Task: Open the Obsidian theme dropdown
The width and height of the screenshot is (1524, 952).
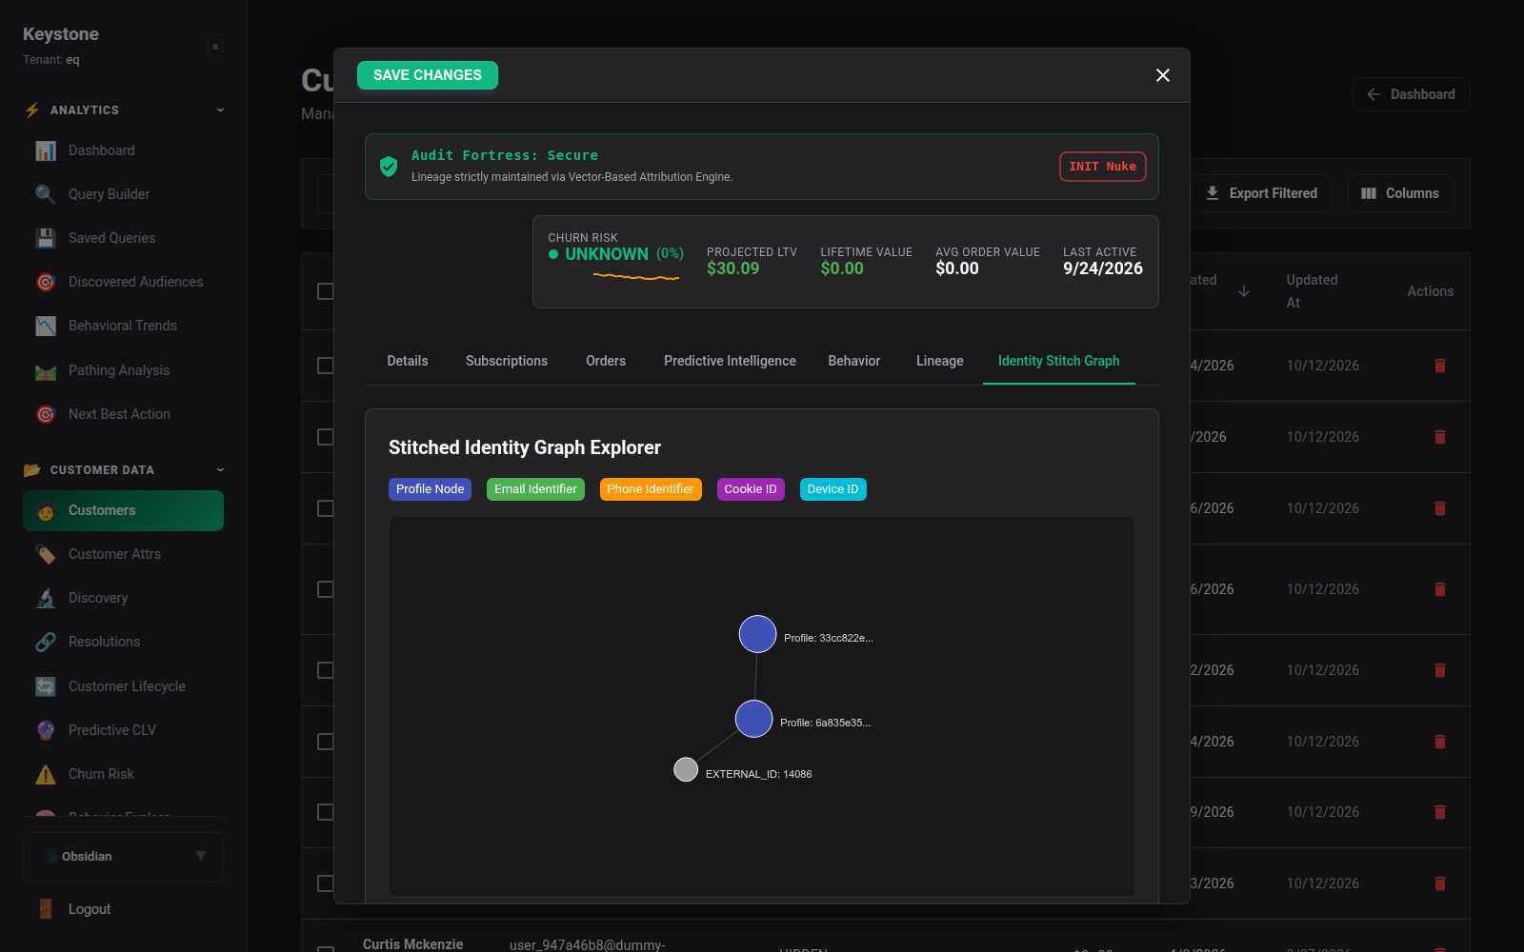Action: pyautogui.click(x=124, y=857)
